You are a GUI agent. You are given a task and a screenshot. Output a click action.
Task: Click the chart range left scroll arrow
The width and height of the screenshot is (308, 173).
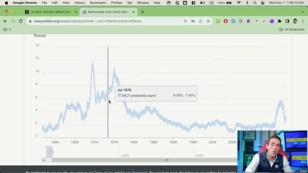pyautogui.click(x=44, y=160)
